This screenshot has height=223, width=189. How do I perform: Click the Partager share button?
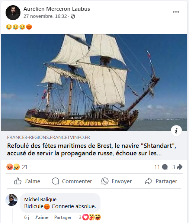(x=161, y=181)
